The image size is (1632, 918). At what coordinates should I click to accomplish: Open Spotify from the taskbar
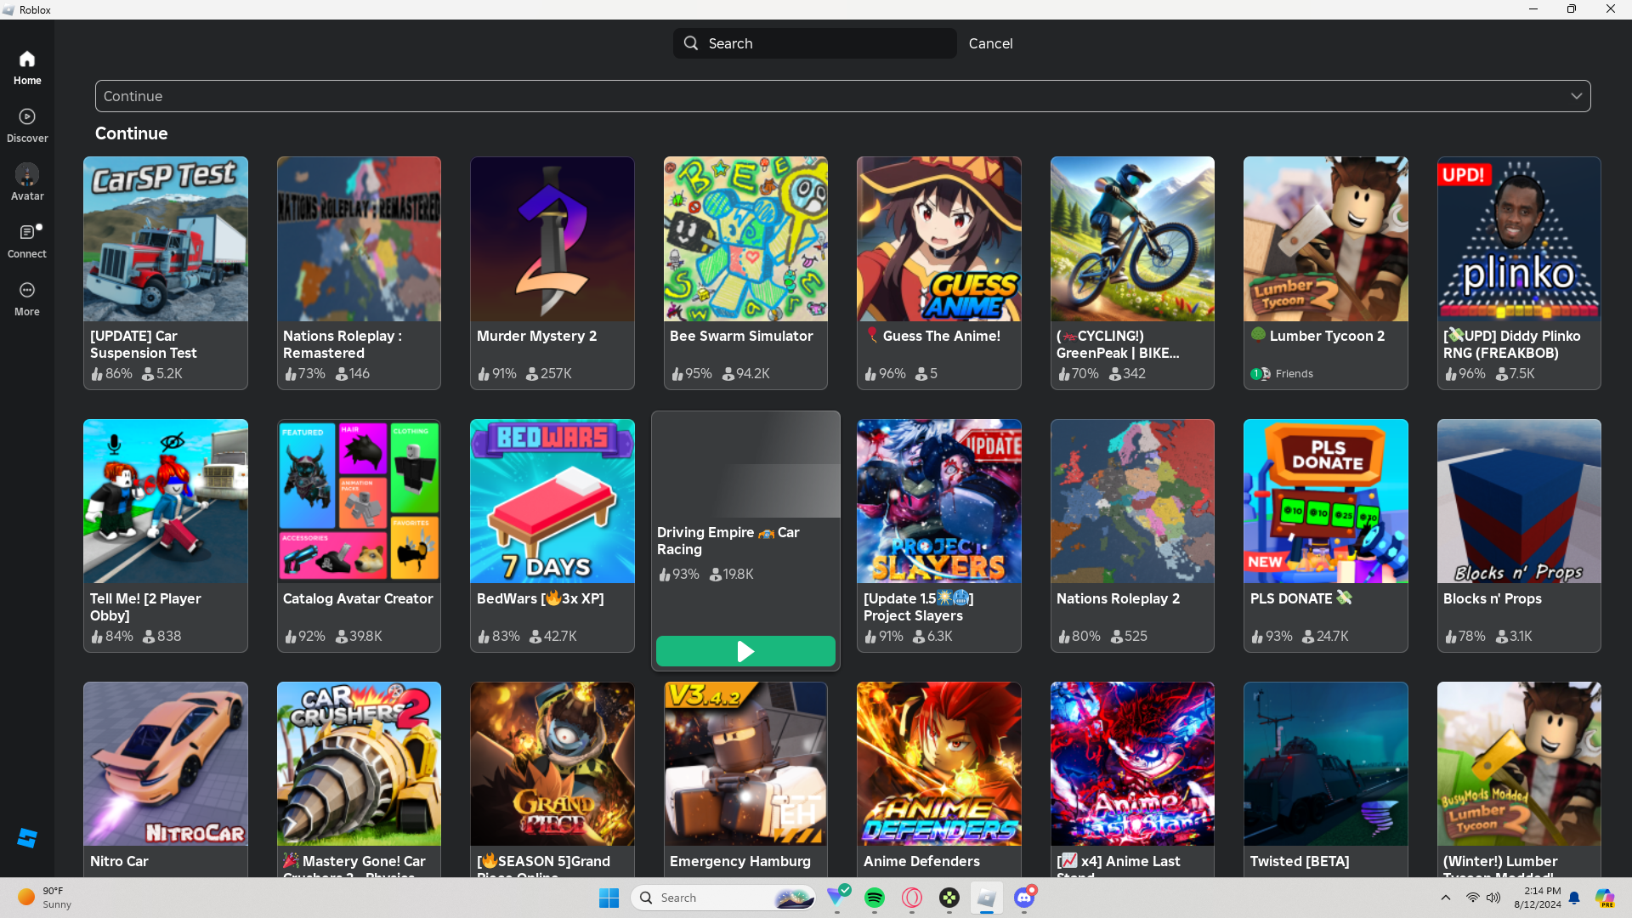coord(875,898)
